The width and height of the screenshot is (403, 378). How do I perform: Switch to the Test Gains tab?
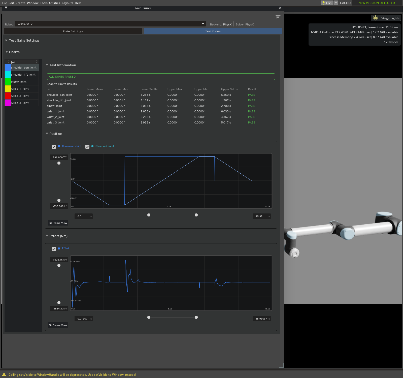click(x=213, y=31)
